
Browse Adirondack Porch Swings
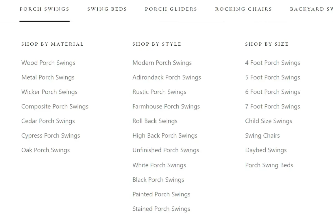[x=166, y=77]
